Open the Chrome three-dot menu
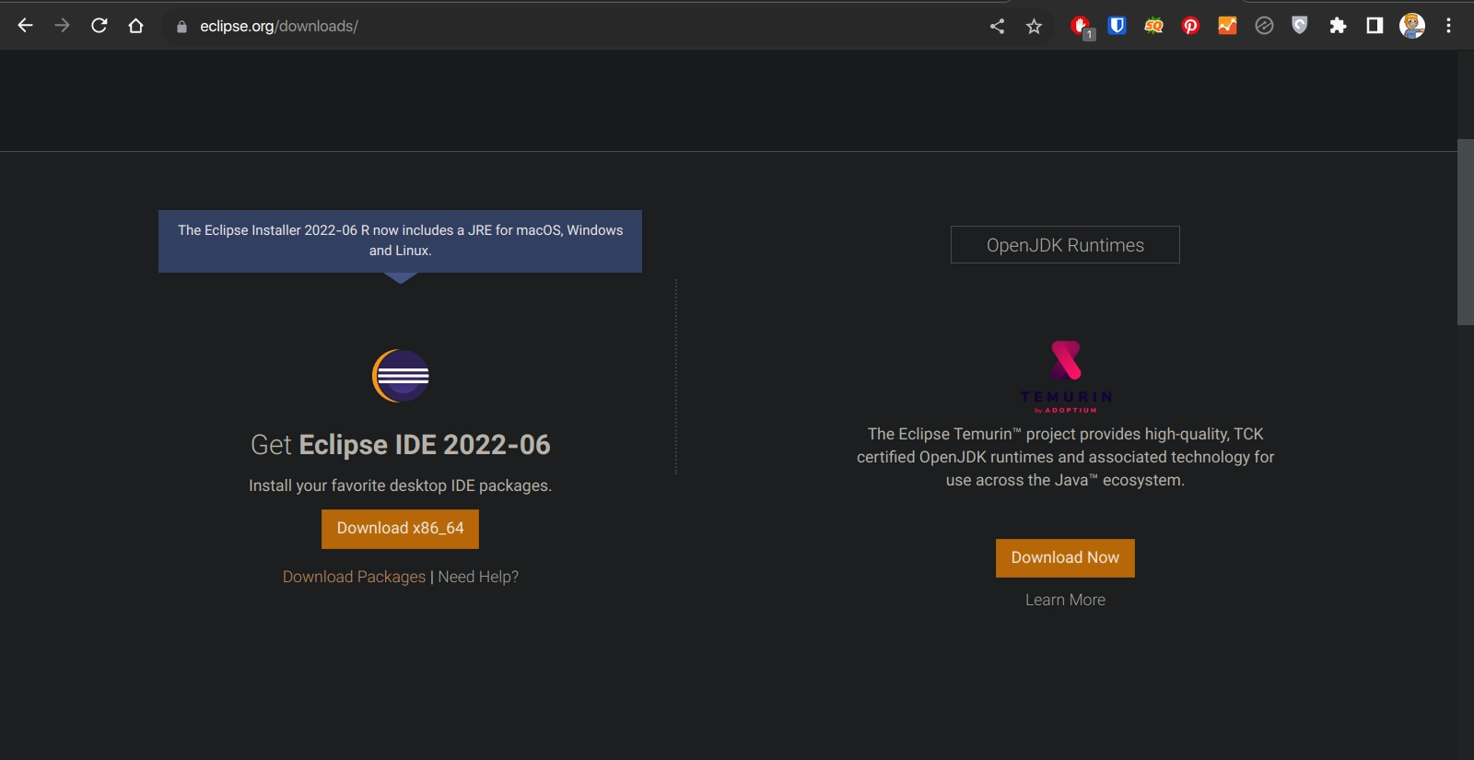This screenshot has height=760, width=1474. point(1448,26)
